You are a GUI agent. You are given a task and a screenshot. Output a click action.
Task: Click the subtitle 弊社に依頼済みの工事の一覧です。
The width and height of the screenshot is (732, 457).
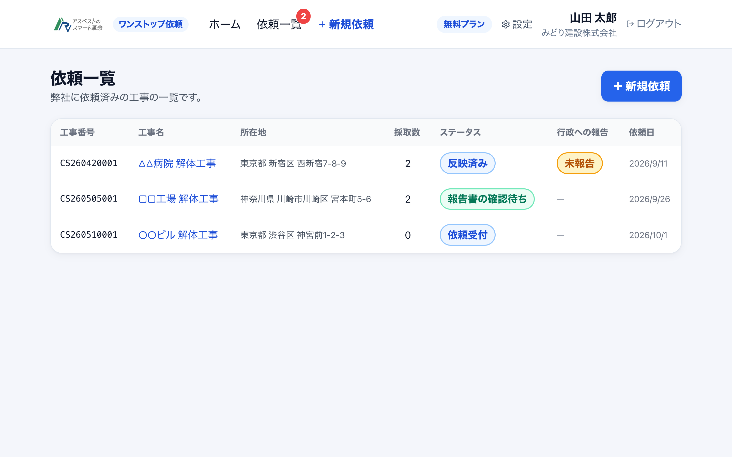point(126,97)
